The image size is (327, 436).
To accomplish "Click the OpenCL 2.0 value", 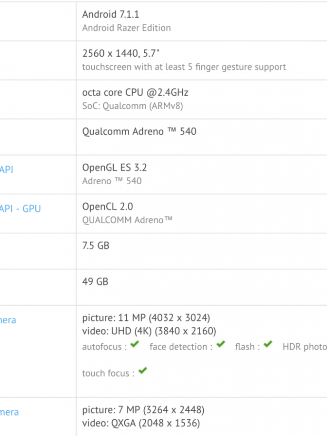I will coord(108,207).
